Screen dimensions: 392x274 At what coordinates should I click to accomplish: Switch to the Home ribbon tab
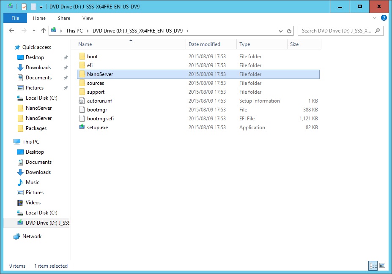click(x=39, y=18)
